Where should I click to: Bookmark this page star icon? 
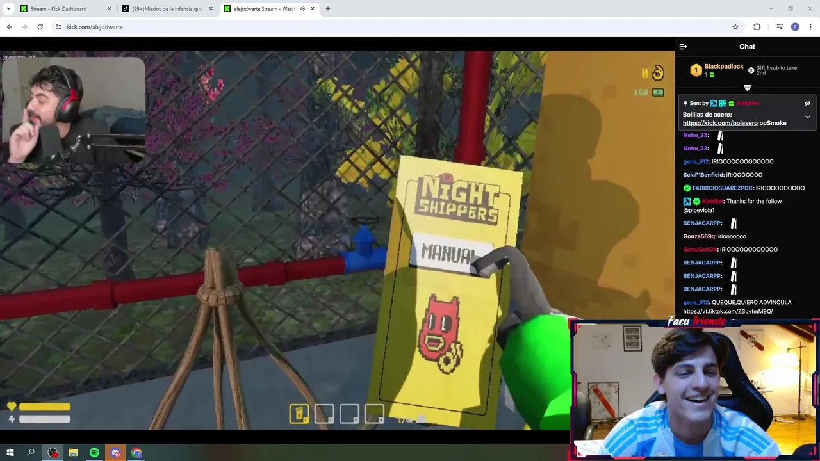(x=735, y=27)
